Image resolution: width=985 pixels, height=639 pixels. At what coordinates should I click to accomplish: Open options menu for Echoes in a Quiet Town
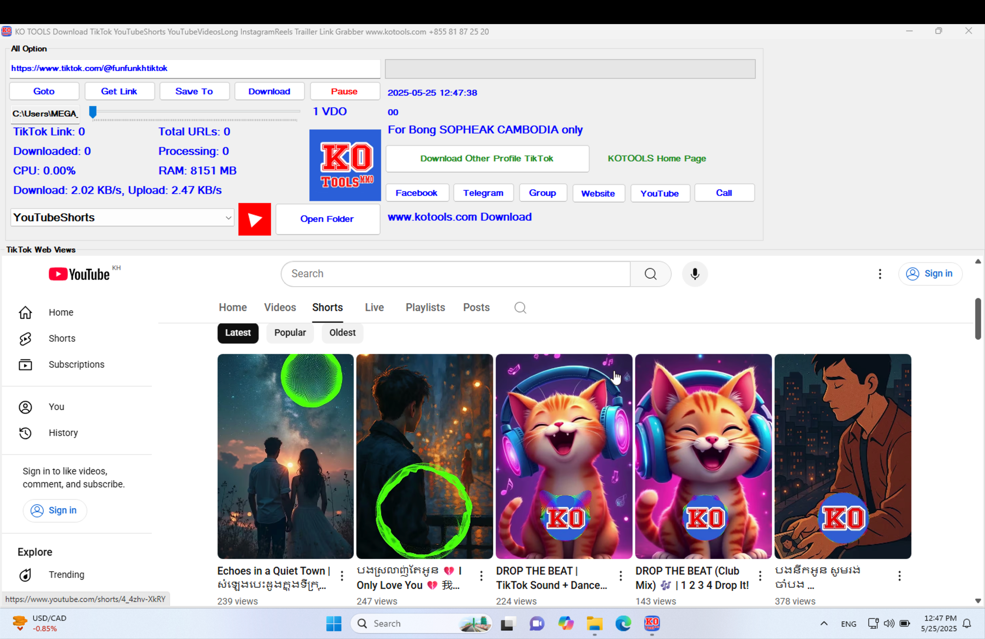click(x=342, y=576)
